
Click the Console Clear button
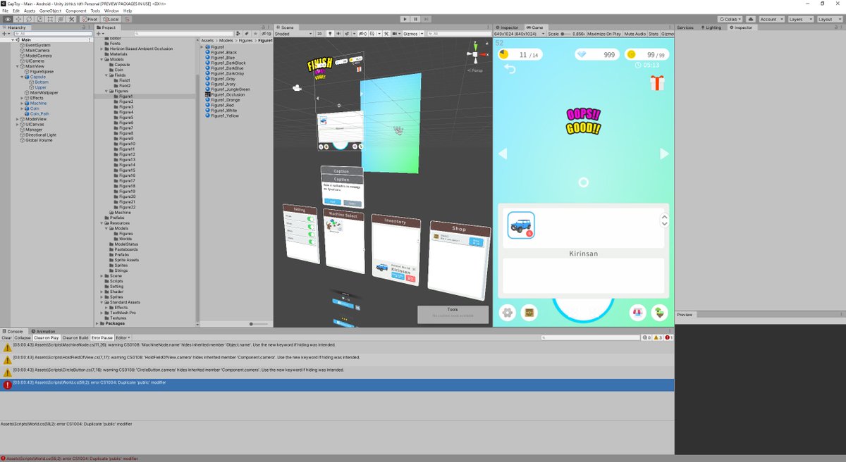tap(6, 338)
